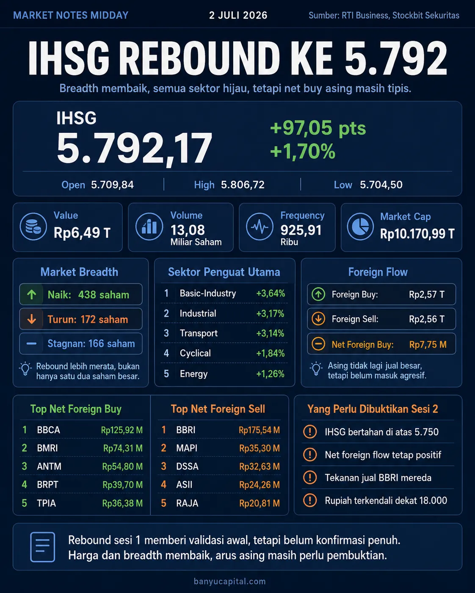Click the Frequency figure 925,91
Image resolution: width=475 pixels, height=593 pixels.
[301, 230]
